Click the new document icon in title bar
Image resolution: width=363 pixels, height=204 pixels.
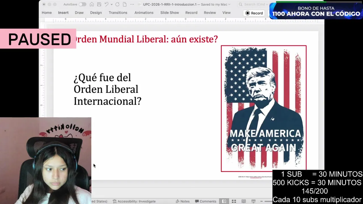coord(124,4)
